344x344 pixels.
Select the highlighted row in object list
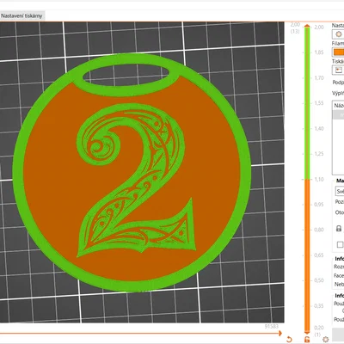click(x=338, y=114)
